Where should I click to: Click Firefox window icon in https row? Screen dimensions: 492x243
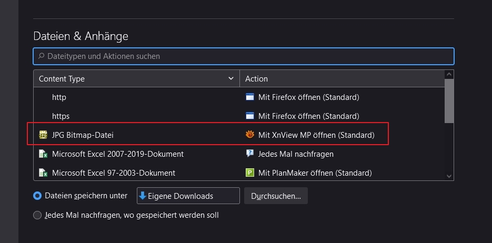point(250,116)
